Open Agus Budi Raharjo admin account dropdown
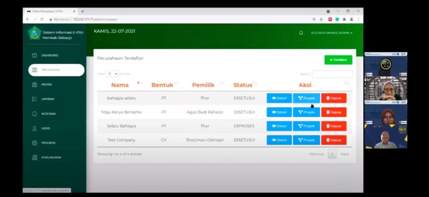The image size is (429, 197). [x=331, y=33]
